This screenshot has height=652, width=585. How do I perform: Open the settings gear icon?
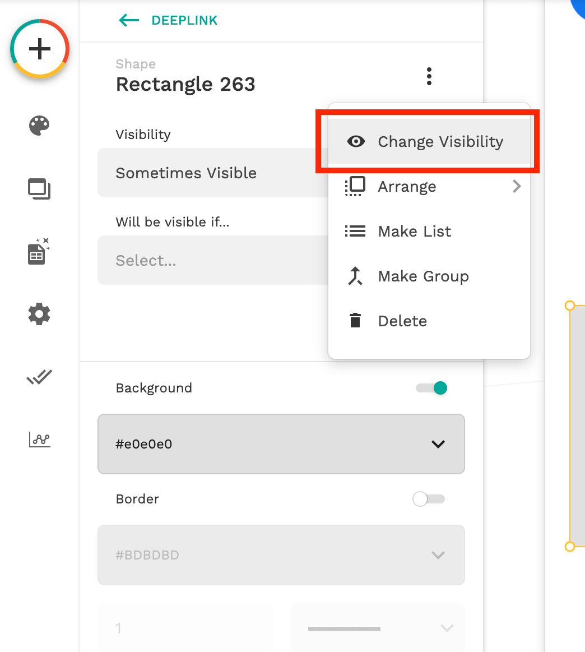click(x=39, y=314)
